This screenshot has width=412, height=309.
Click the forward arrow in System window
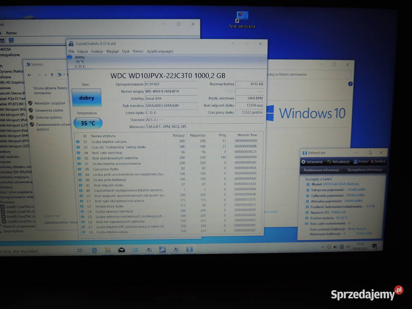click(39, 75)
